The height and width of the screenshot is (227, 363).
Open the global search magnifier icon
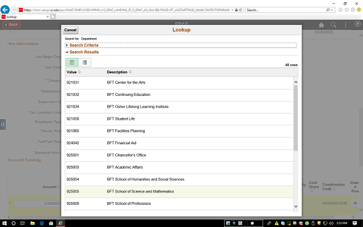pyautogui.click(x=334, y=25)
